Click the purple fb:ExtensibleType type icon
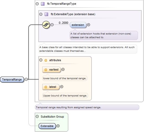Screen dimensions: 144x132 (x=46, y=14)
